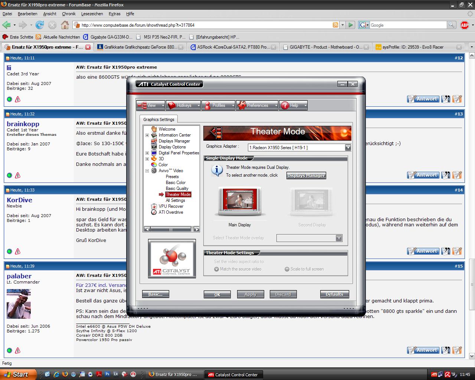475x380 pixels.
Task: Click the Google search field in Firefox
Action: coord(408,25)
